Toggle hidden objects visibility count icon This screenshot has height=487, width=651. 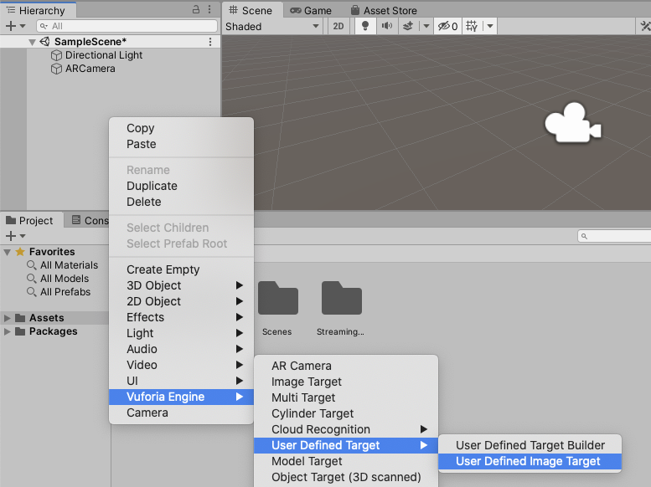447,26
